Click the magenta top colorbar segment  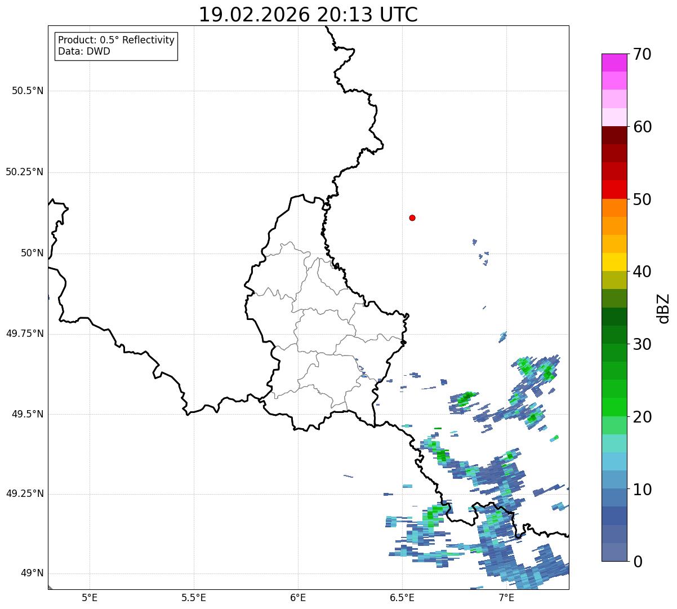[614, 63]
